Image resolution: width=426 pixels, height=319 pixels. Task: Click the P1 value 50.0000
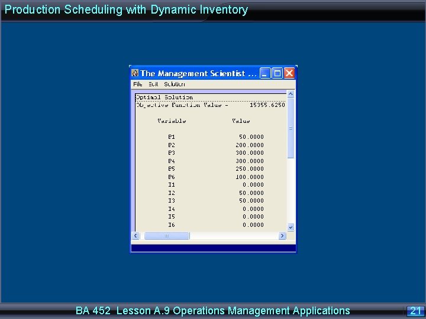coord(251,136)
